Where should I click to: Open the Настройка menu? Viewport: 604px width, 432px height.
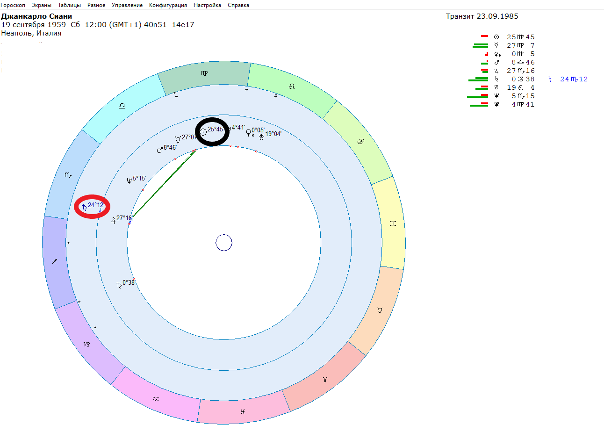pyautogui.click(x=207, y=5)
